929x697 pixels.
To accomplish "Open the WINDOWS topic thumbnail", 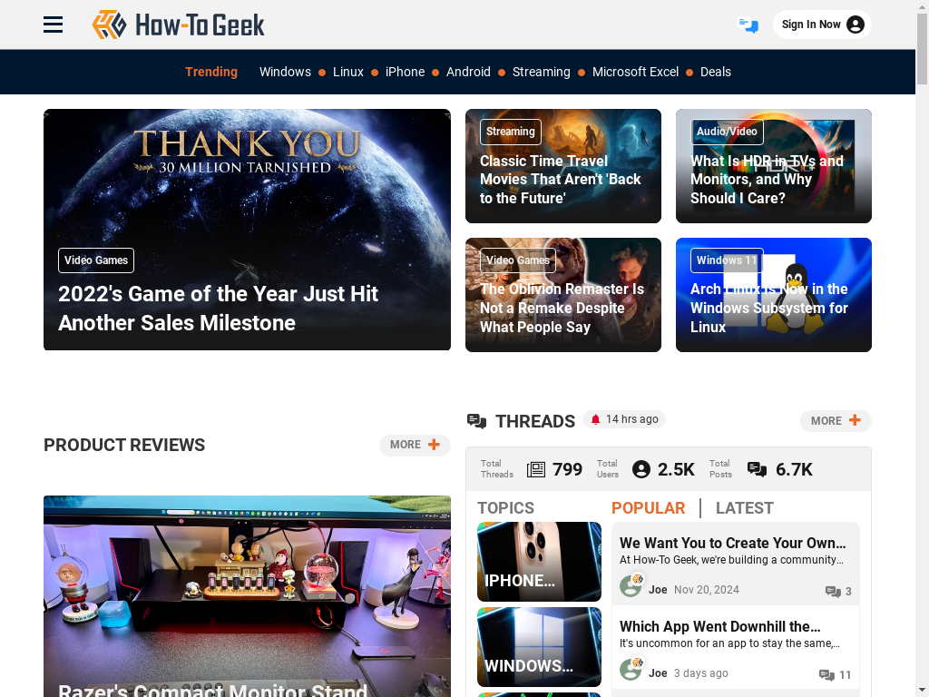I will point(539,646).
